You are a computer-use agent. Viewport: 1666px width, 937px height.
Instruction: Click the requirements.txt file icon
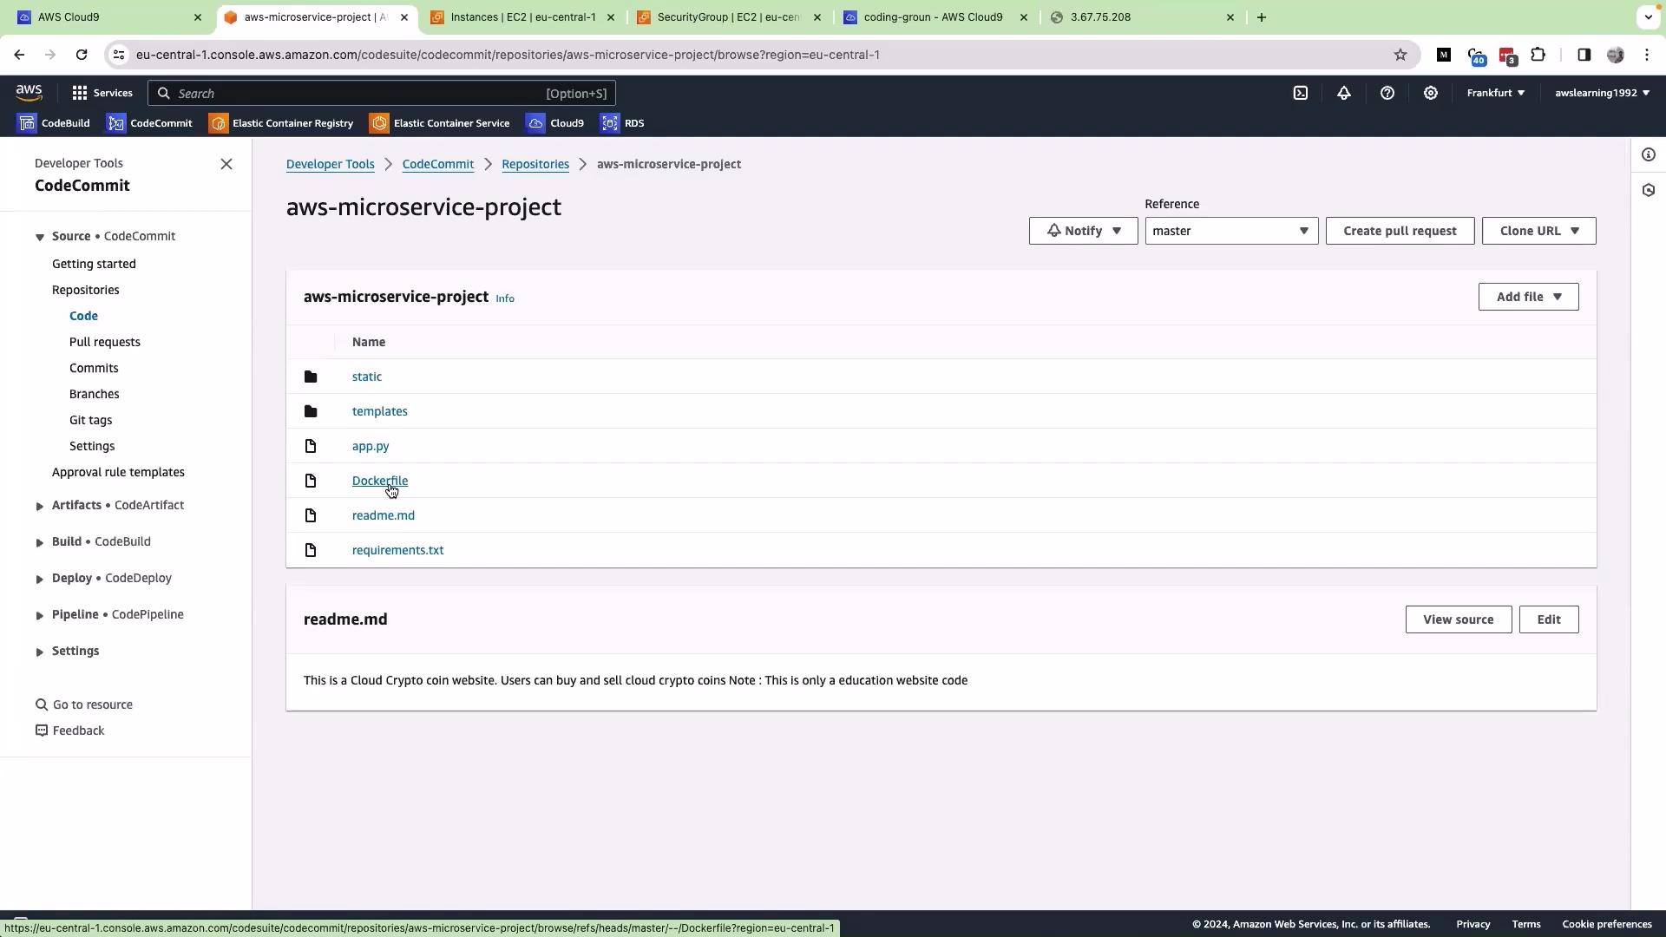coord(311,550)
